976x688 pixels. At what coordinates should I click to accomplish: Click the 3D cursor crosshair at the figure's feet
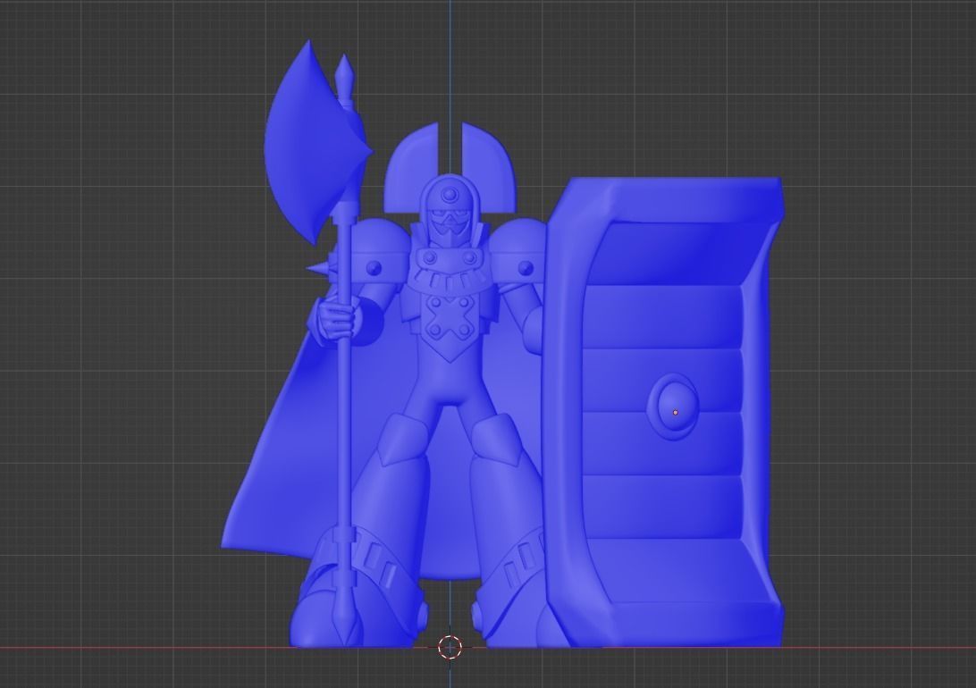pos(450,647)
